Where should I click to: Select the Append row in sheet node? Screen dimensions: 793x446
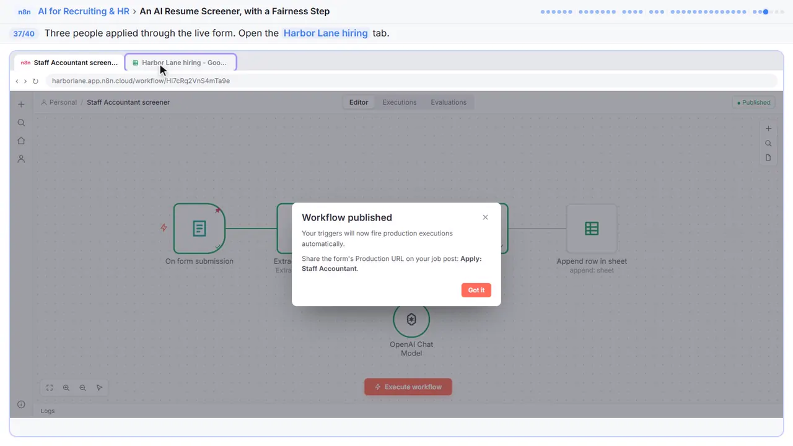pos(592,229)
